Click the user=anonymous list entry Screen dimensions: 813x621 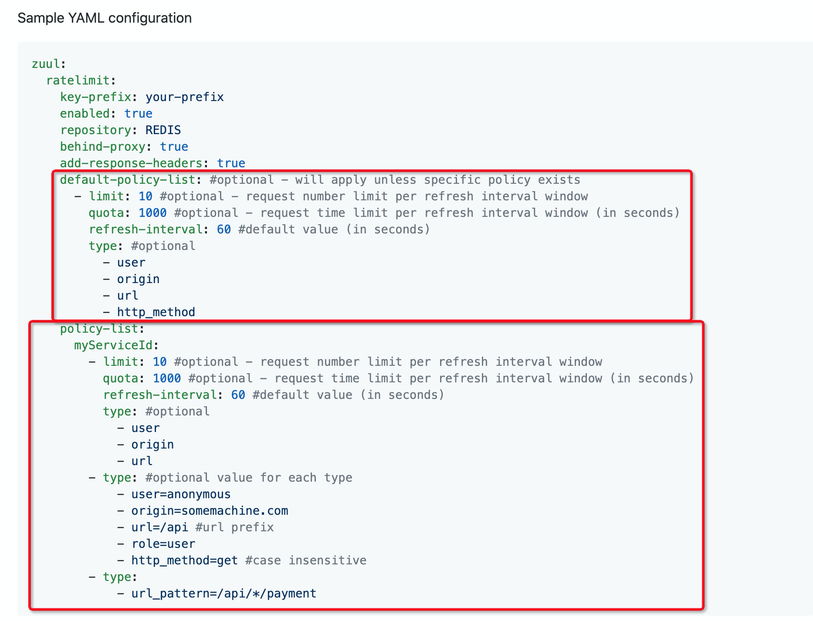181,494
